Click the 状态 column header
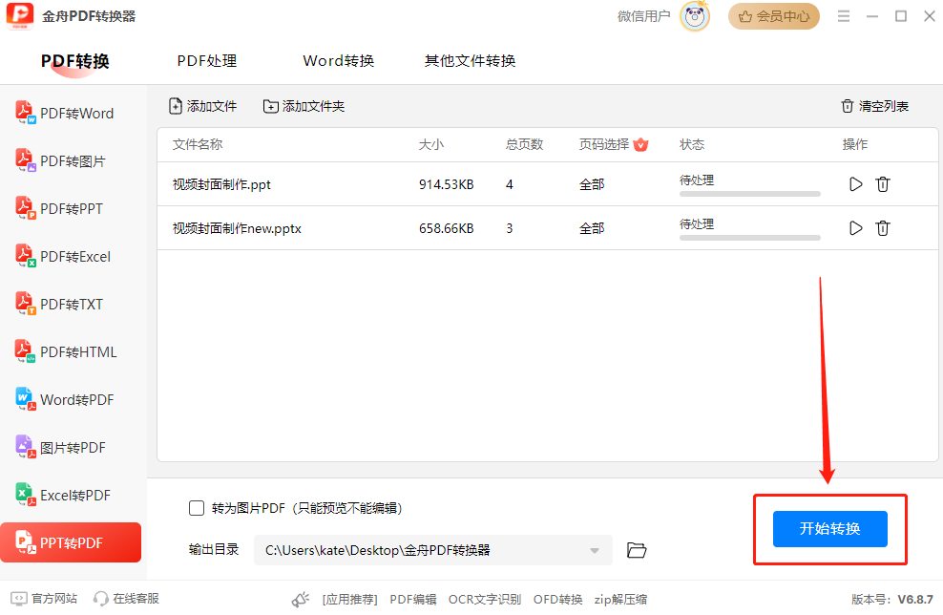The width and height of the screenshot is (943, 615). [x=692, y=144]
